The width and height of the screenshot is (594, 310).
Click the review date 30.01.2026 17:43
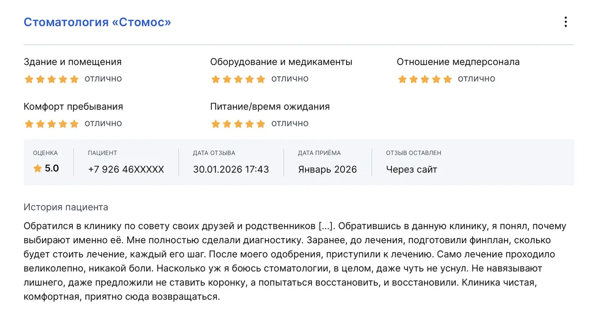pos(231,169)
